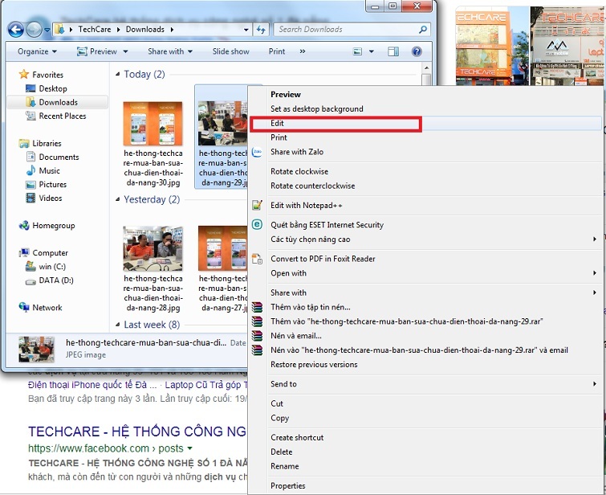This screenshot has width=606, height=495.
Task: Select Pictures library in navigation pane
Action: point(53,184)
